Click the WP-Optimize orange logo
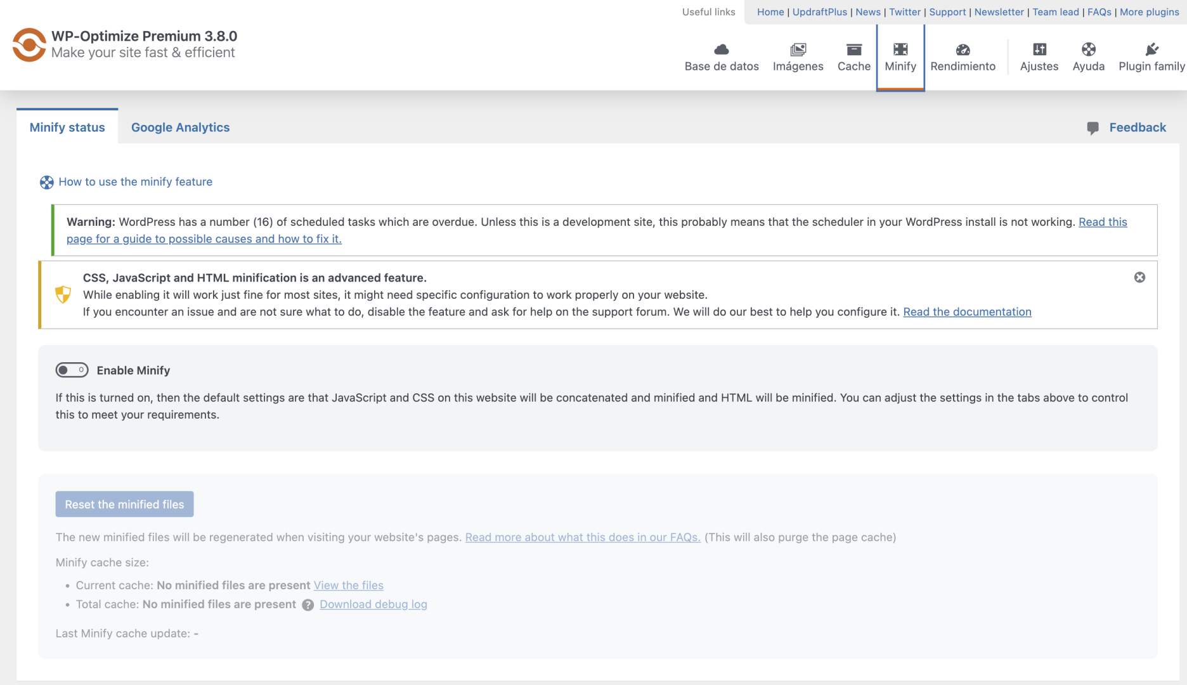Image resolution: width=1187 pixels, height=685 pixels. (29, 44)
